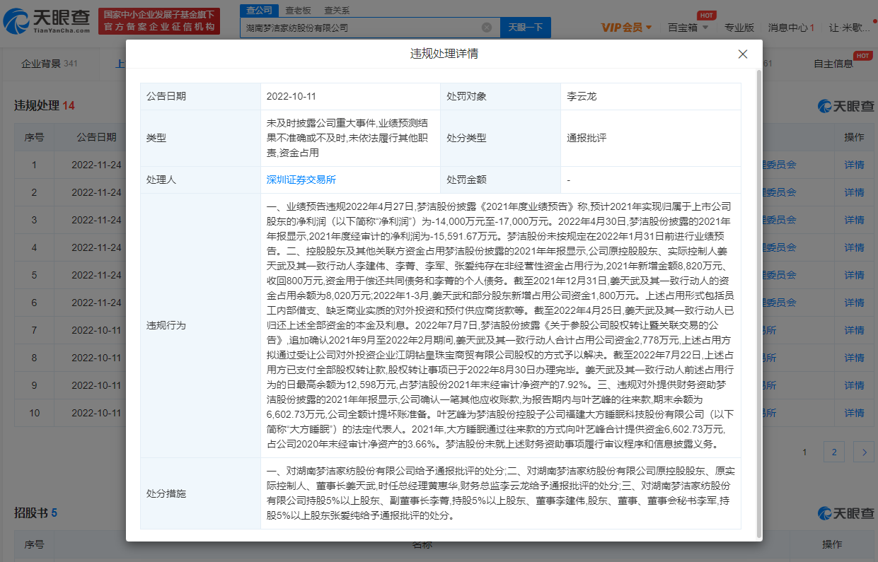Image resolution: width=878 pixels, height=562 pixels.
Task: Open 详情 for row 8
Action: (854, 358)
